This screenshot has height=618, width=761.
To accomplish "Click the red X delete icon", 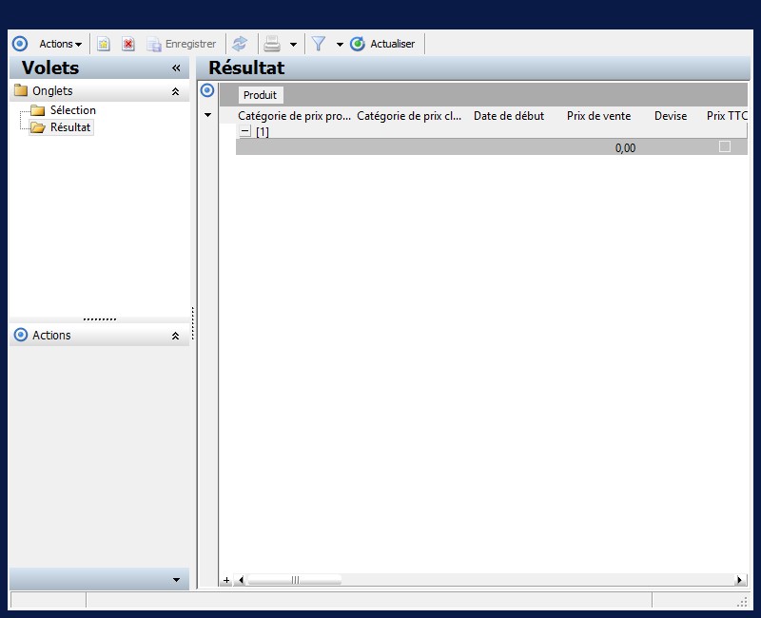I will 128,44.
